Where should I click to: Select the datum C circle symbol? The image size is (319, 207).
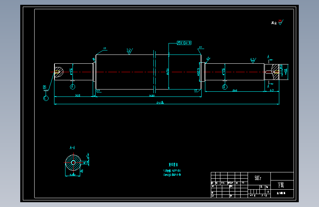(x=46, y=98)
